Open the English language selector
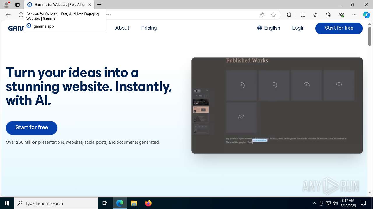The image size is (373, 209). pos(268,28)
